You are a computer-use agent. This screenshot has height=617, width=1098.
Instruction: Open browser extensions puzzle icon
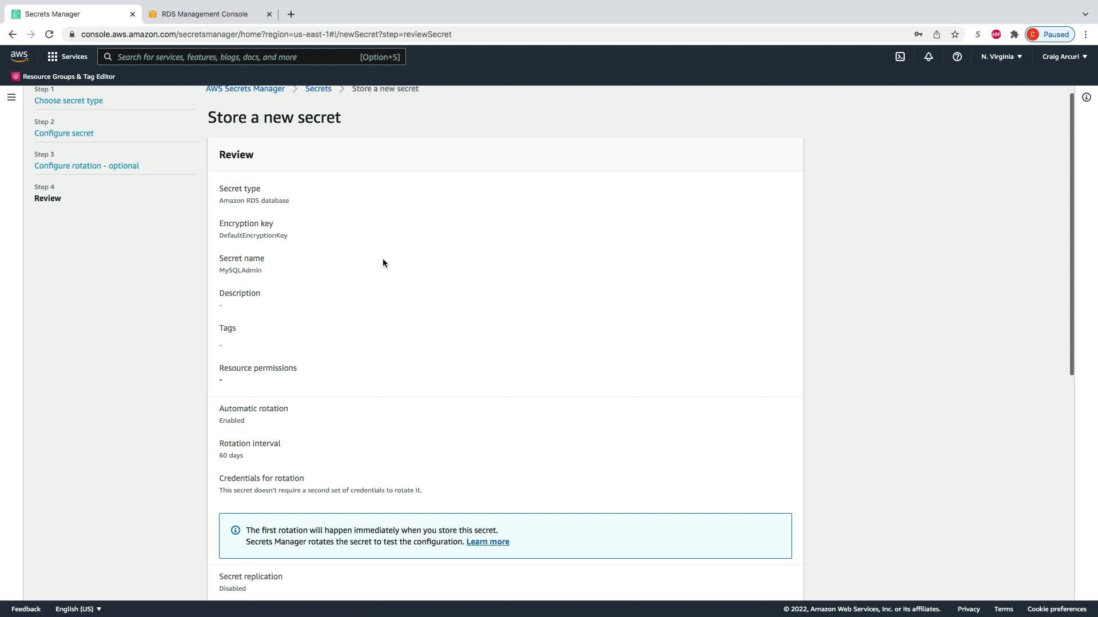1015,34
